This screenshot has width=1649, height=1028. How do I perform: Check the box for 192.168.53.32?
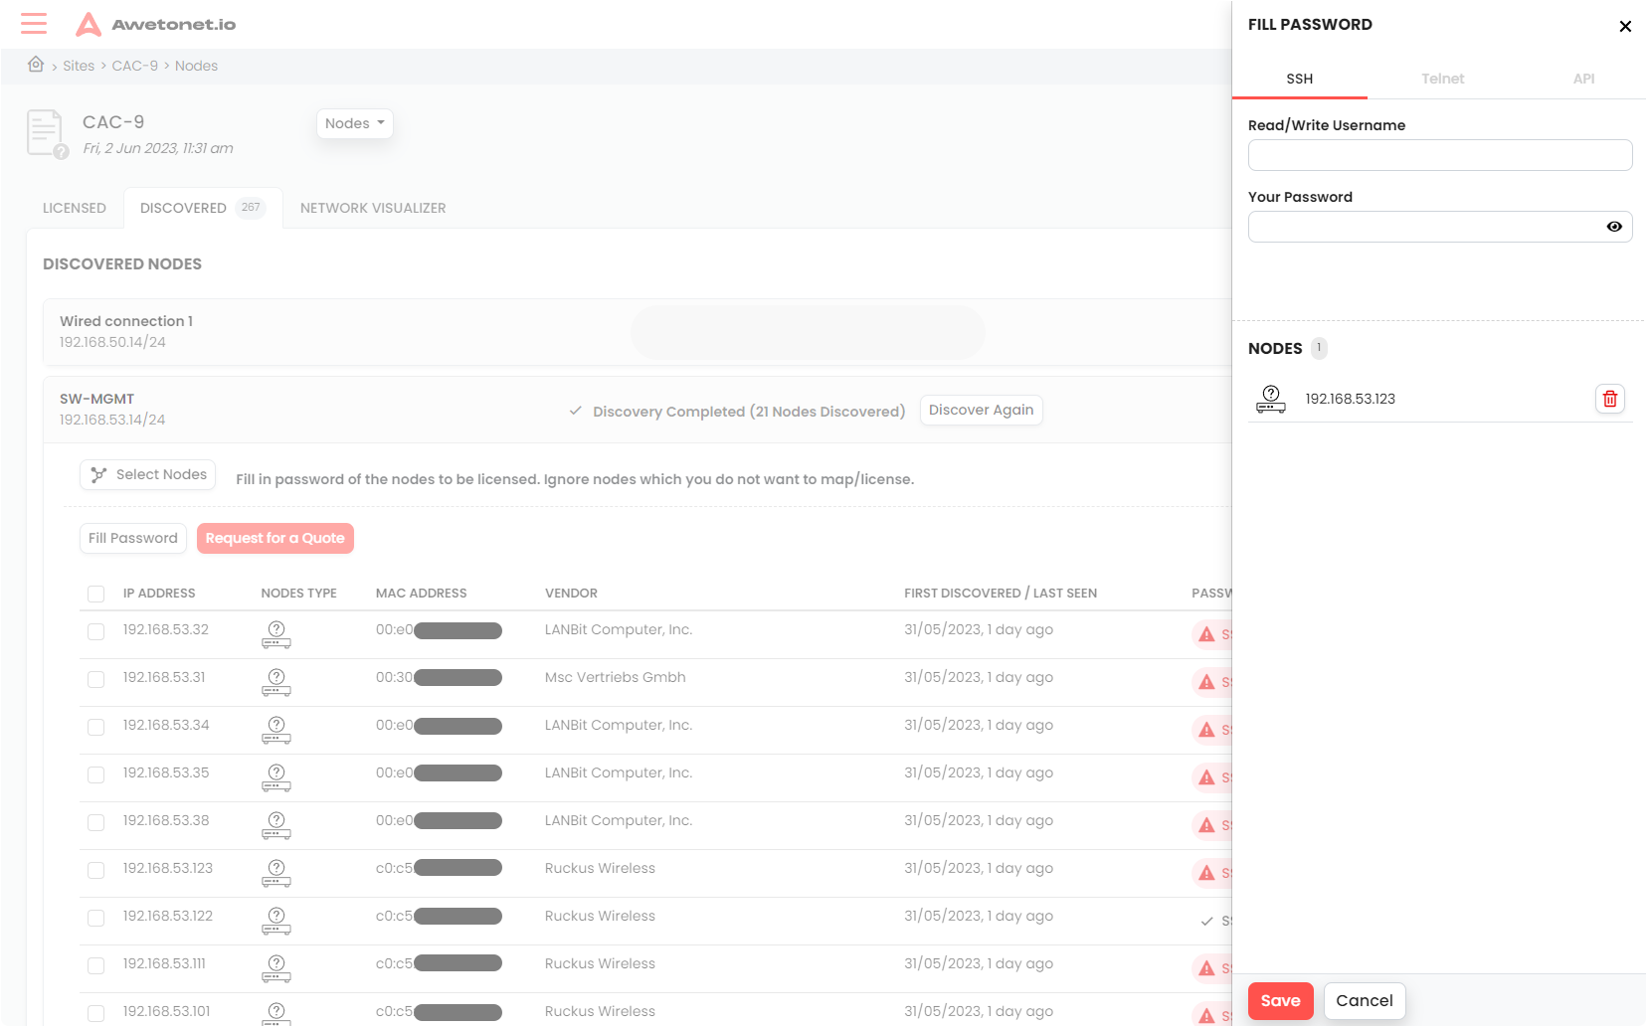point(95,631)
